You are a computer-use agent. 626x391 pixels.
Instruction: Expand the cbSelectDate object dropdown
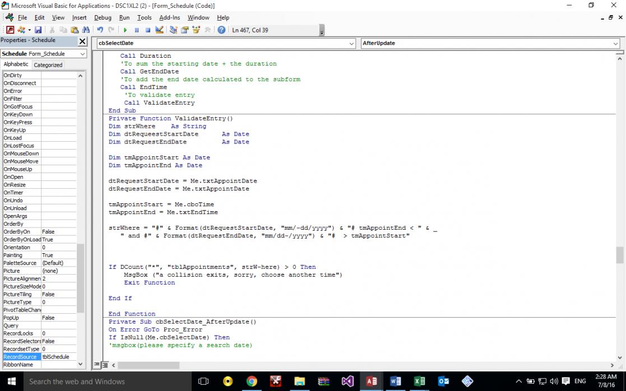(x=351, y=43)
